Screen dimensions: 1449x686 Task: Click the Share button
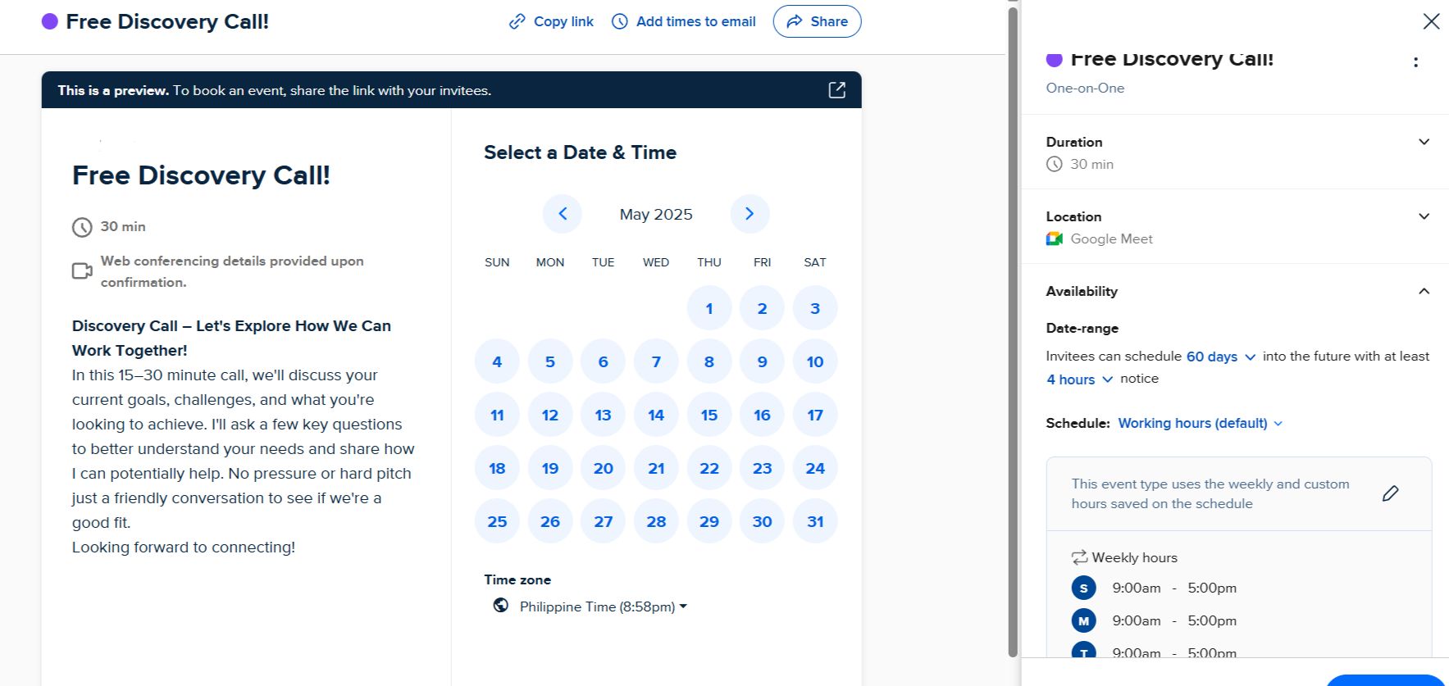(x=817, y=21)
